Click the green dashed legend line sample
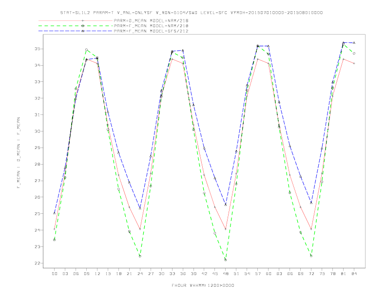 [76, 26]
